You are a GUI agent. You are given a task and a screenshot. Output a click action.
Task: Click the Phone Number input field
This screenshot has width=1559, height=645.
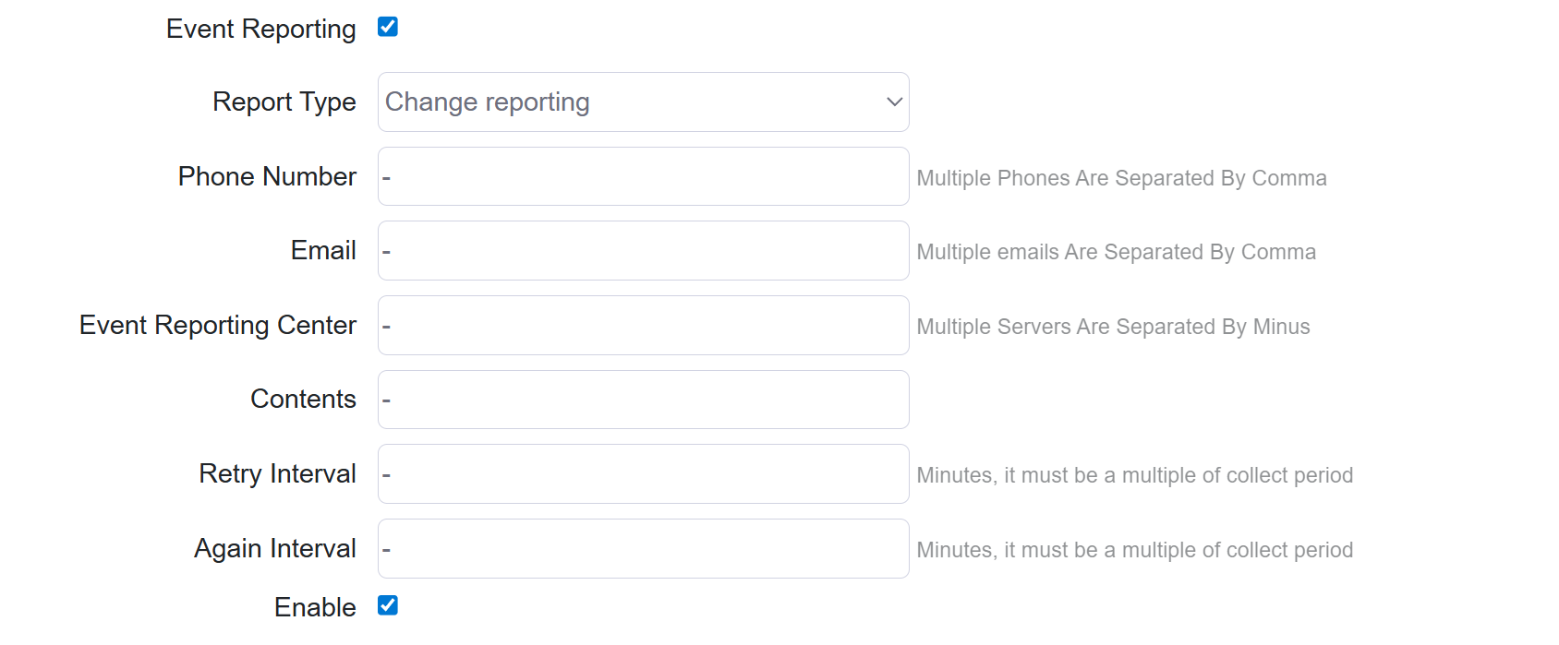[643, 176]
